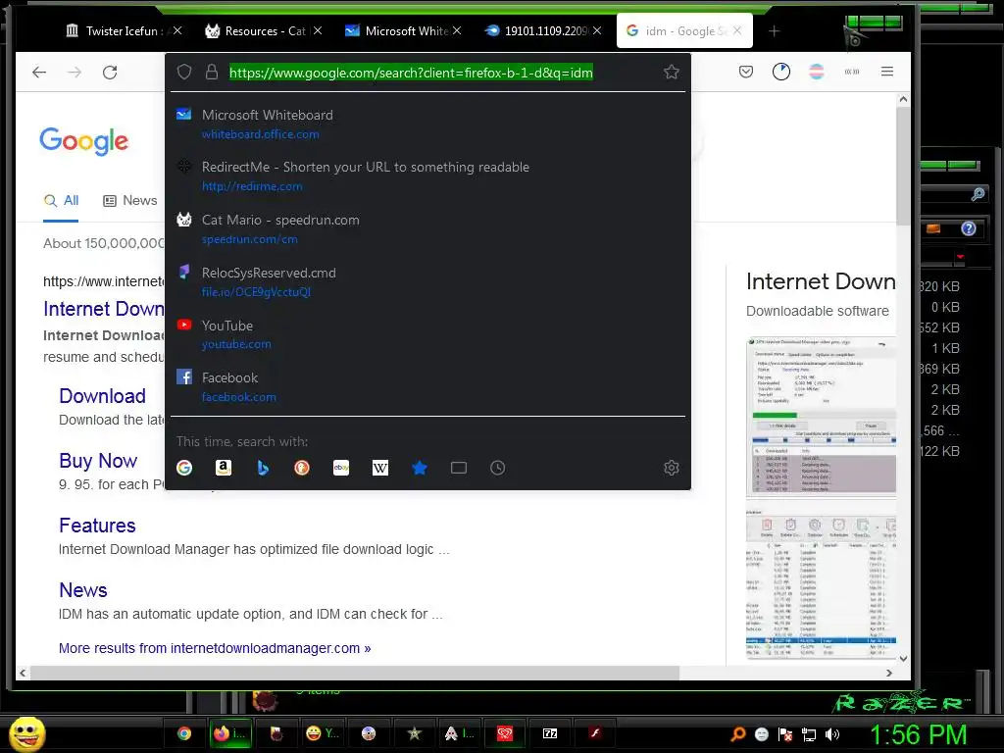
Task: Search this time with Wikipedia
Action: click(x=380, y=468)
